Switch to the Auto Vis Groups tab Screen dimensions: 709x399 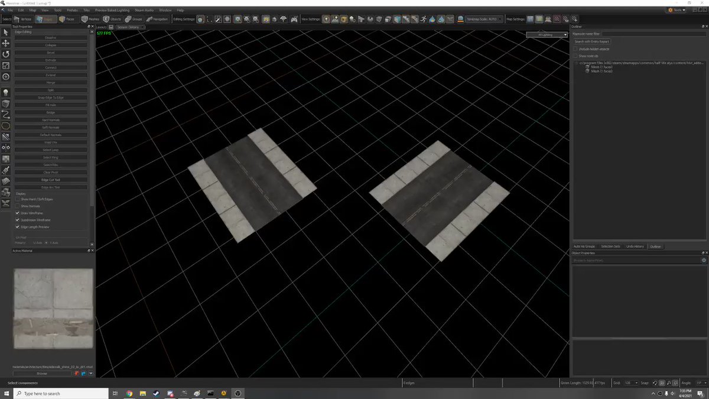pyautogui.click(x=584, y=246)
